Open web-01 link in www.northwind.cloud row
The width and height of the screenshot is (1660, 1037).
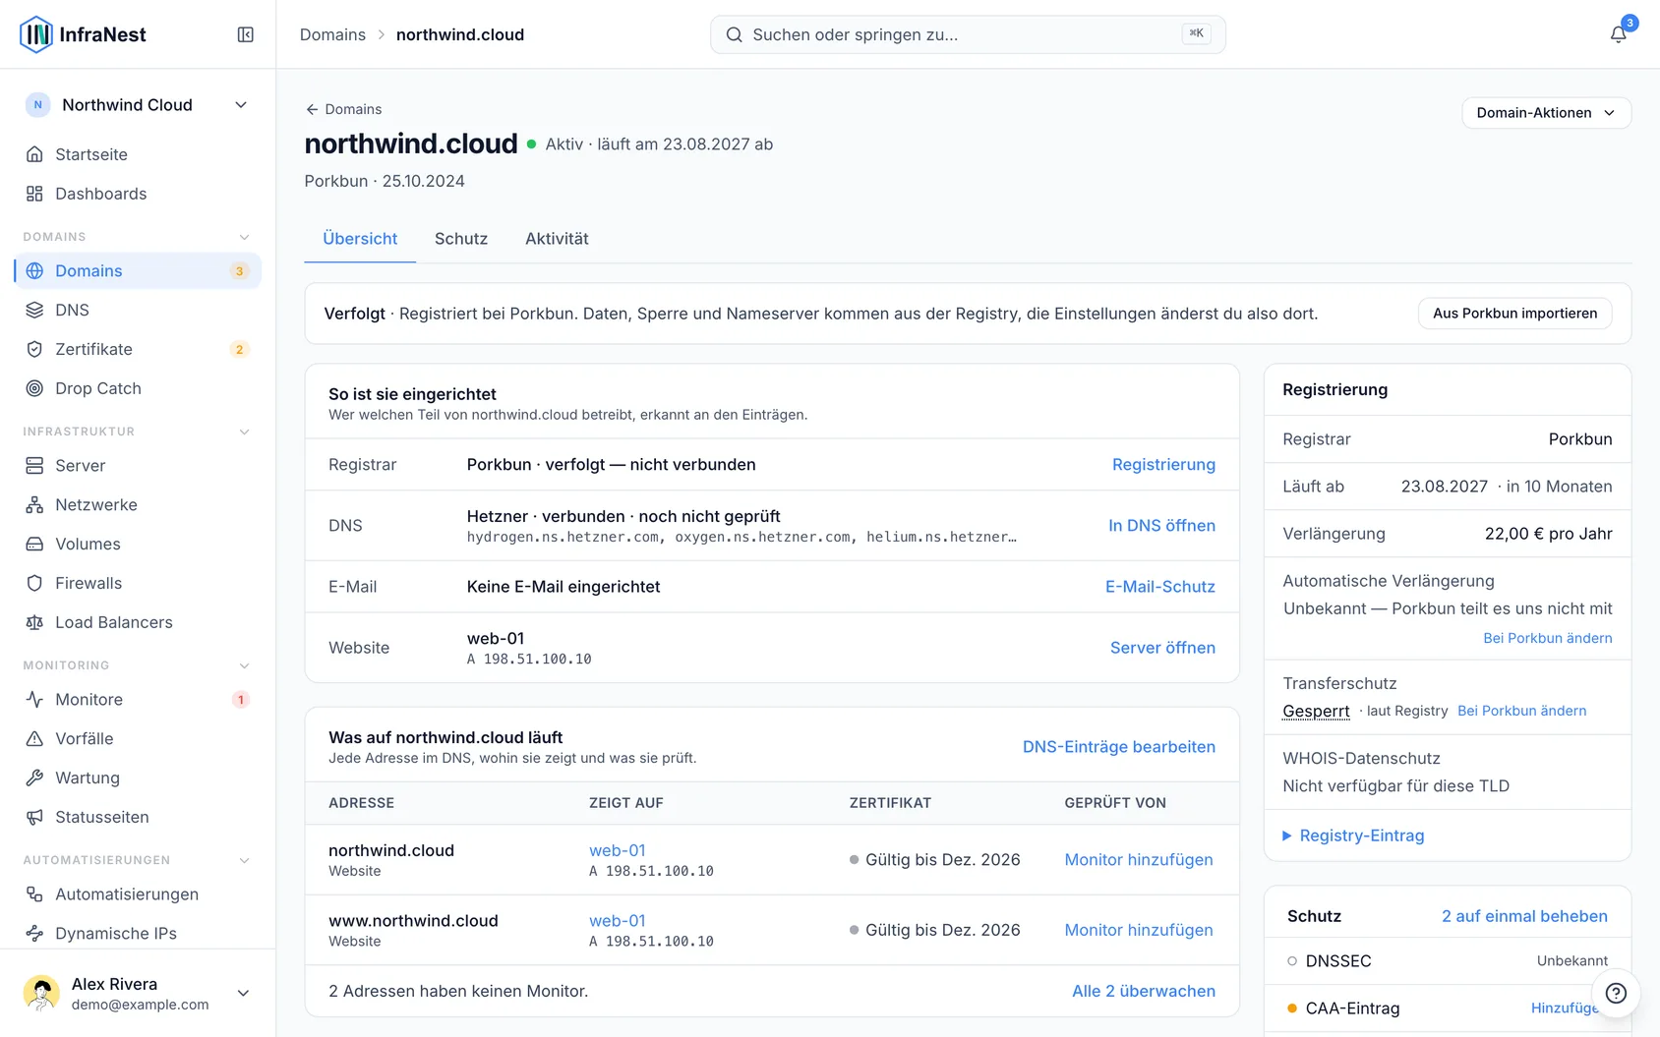pos(618,921)
